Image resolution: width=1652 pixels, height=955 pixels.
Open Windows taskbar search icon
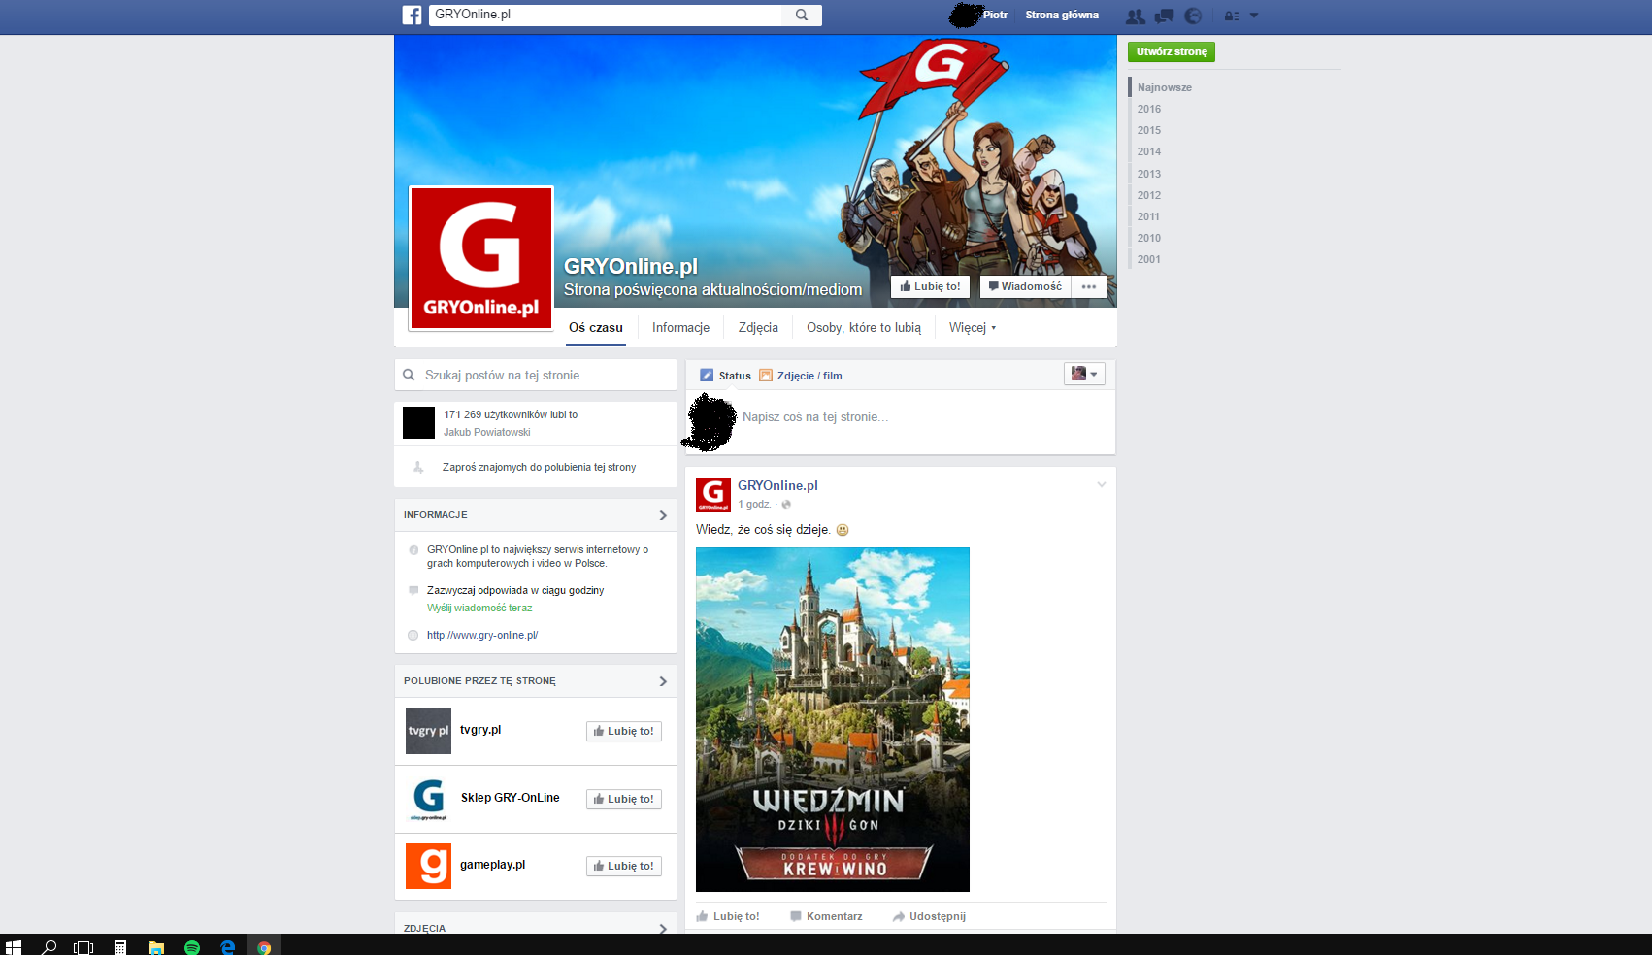(x=50, y=947)
